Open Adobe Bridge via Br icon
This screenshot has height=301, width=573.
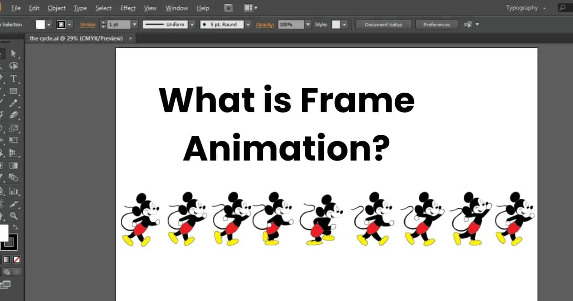pyautogui.click(x=229, y=8)
